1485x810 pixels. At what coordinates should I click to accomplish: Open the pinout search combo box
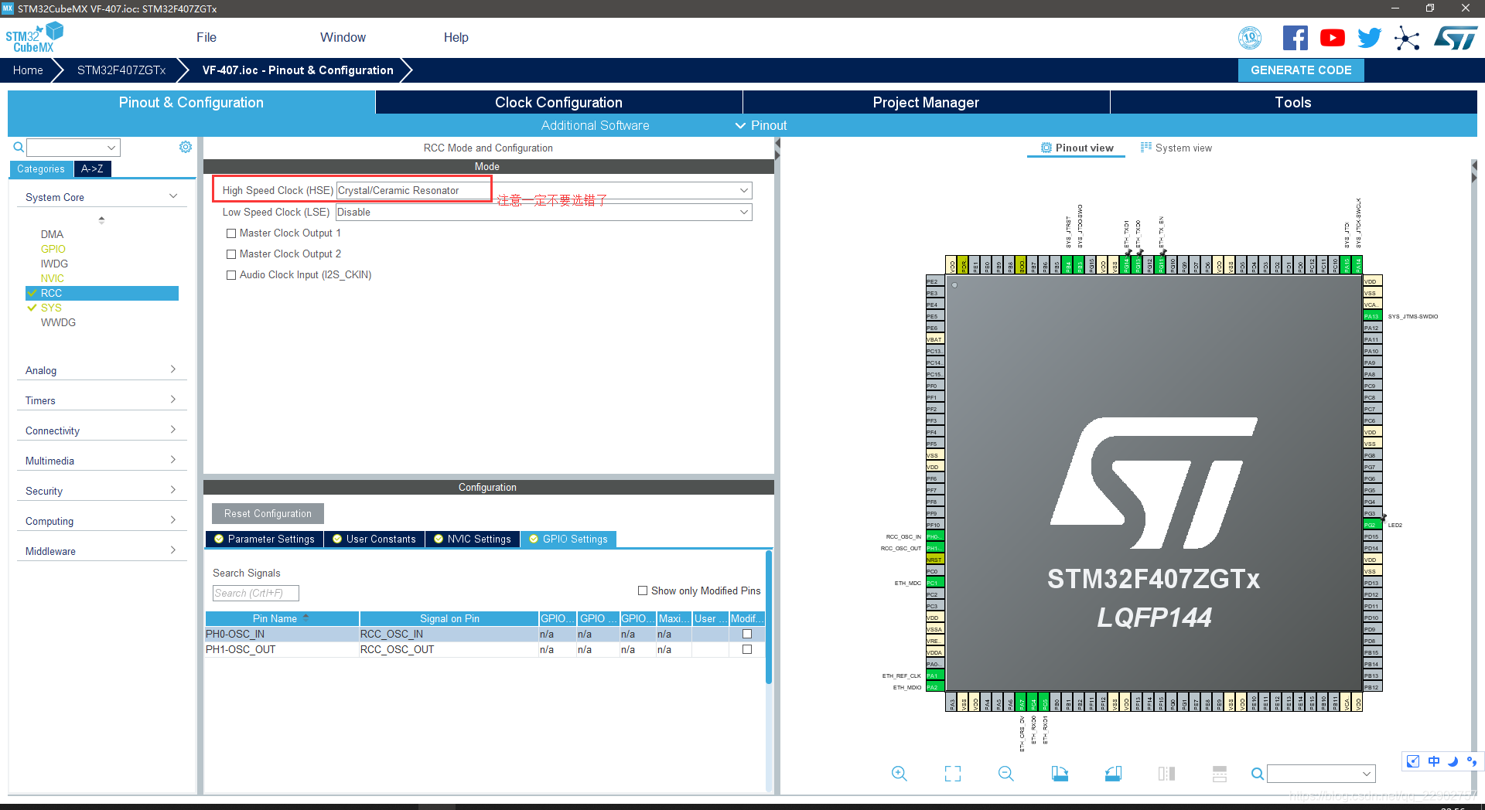[x=1322, y=774]
